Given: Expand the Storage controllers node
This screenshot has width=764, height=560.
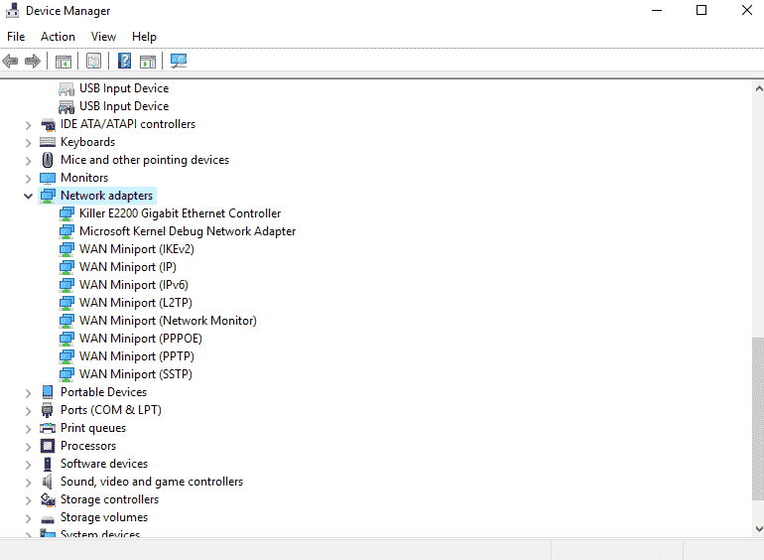Looking at the screenshot, I should (x=28, y=500).
